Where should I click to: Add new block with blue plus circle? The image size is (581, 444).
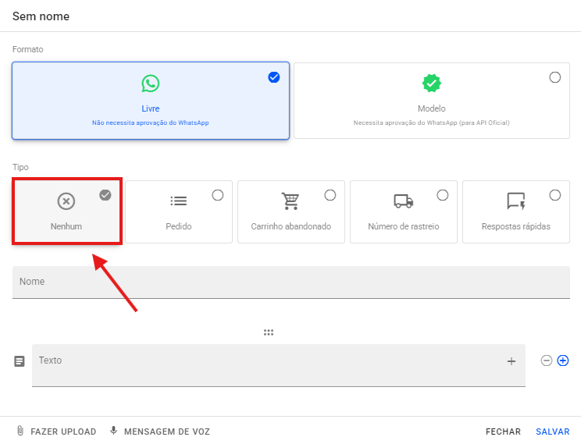coord(563,361)
